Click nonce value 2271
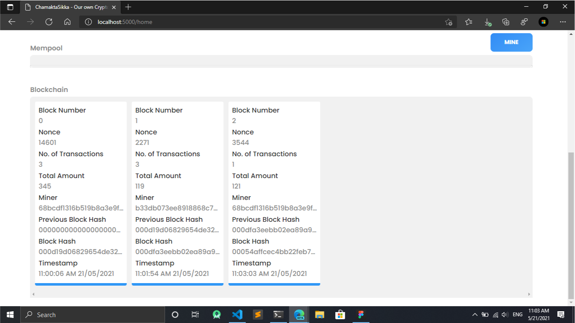Screen dimensions: 575x323 coord(142,143)
